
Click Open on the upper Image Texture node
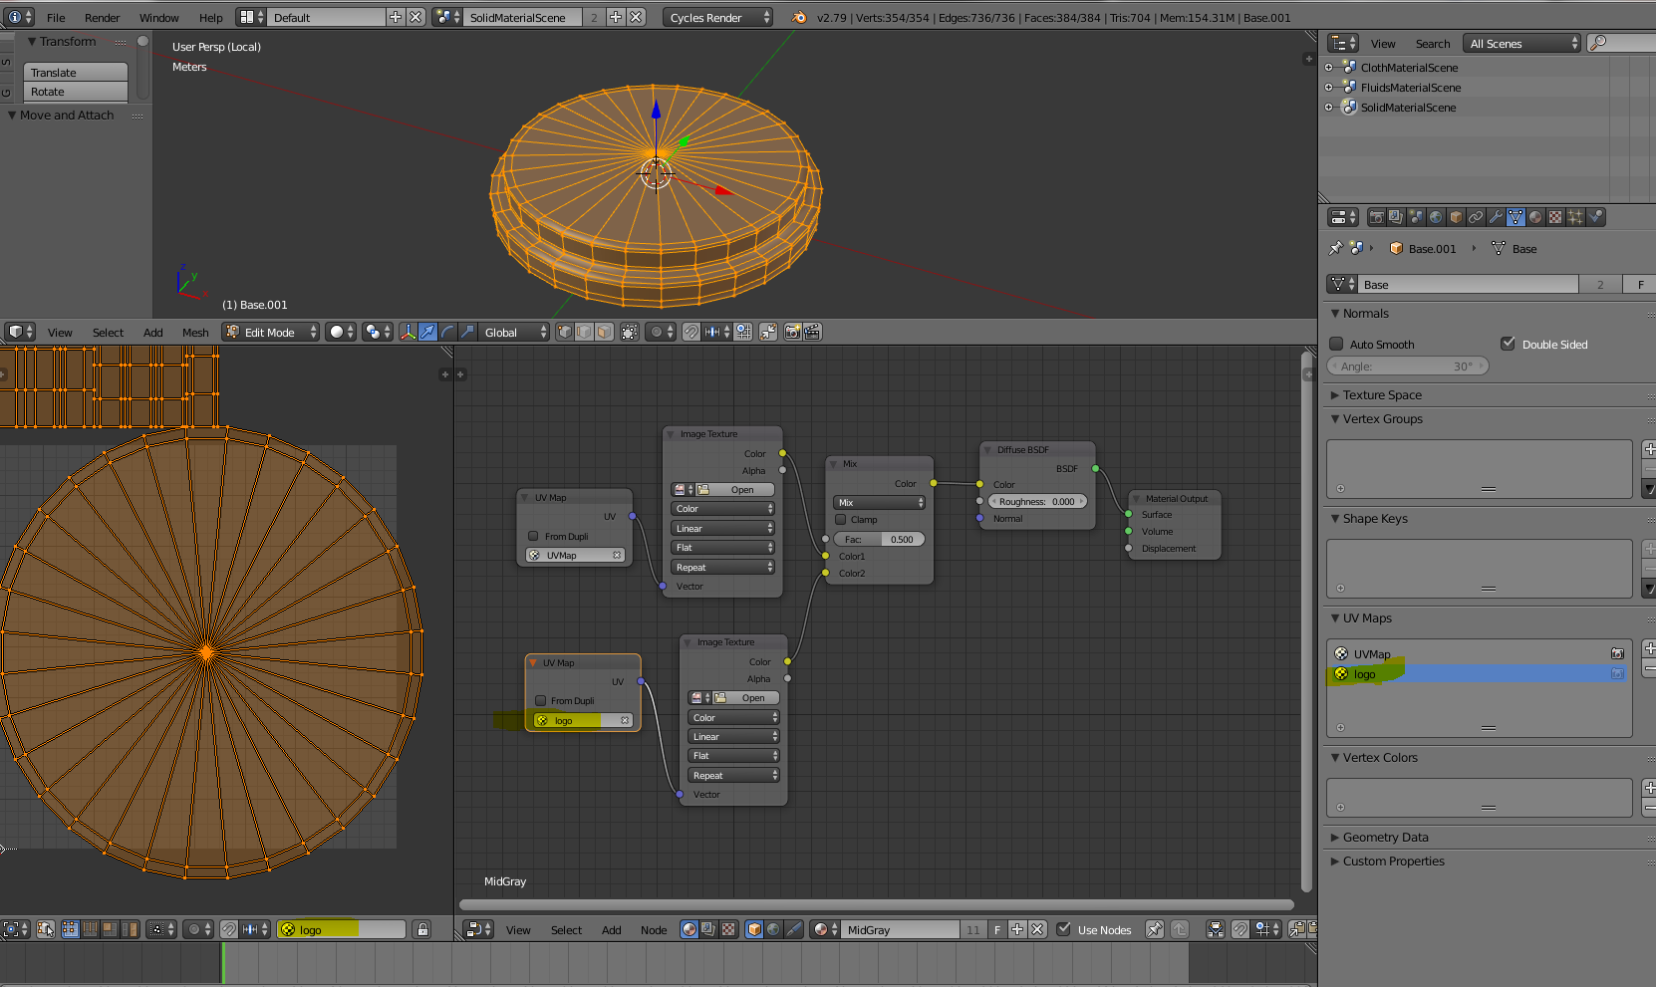[735, 490]
